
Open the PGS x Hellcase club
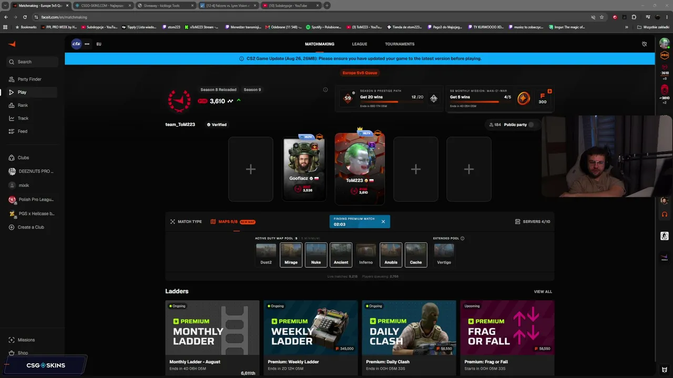coord(32,214)
